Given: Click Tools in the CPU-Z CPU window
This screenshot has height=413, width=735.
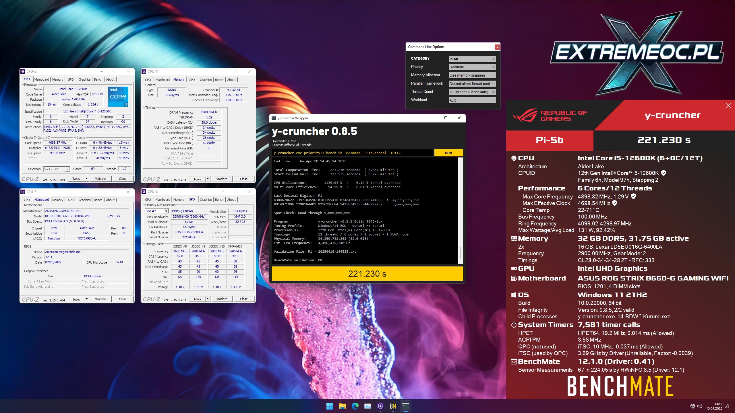Looking at the screenshot, I should pos(76,179).
